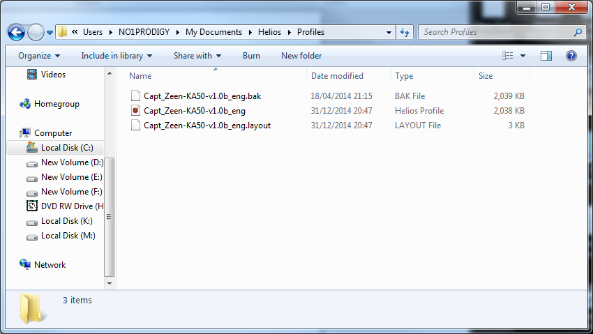Viewport: 593px width, 334px height.
Task: Open More view options dropdown arrow
Action: 523,56
